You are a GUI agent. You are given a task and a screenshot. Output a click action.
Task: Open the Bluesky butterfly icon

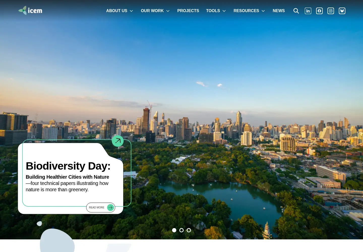[342, 11]
